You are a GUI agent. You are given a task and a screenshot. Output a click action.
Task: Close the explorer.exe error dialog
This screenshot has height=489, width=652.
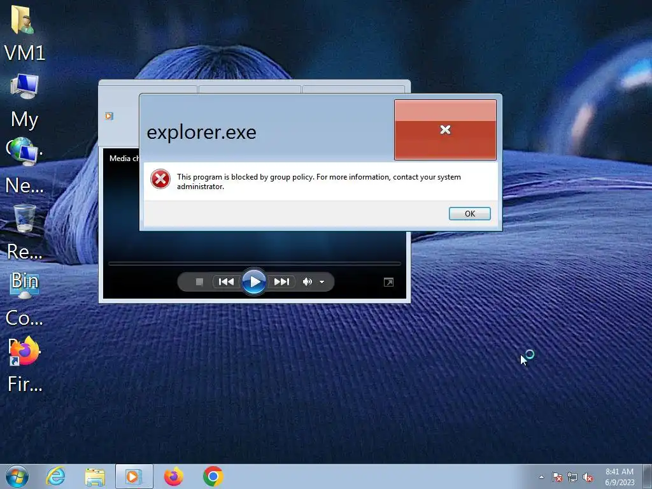445,129
